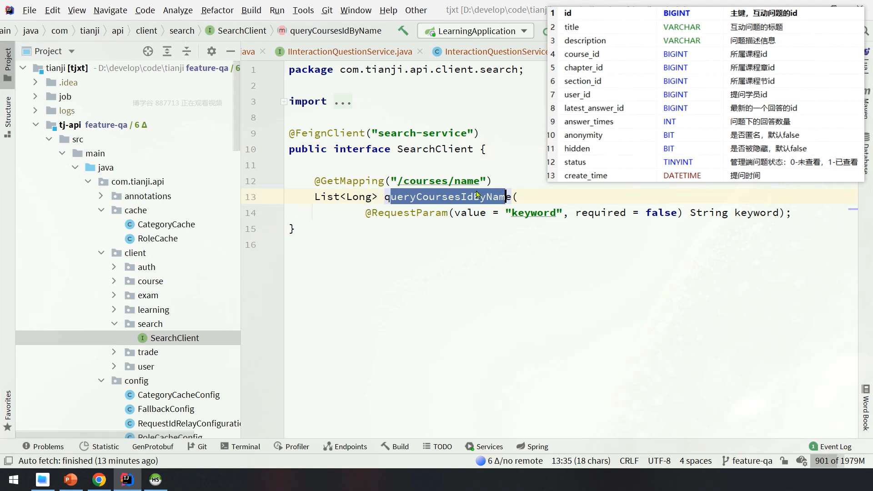Switch to IInteractionQuestionService.java tab
The height and width of the screenshot is (491, 873).
tap(350, 51)
